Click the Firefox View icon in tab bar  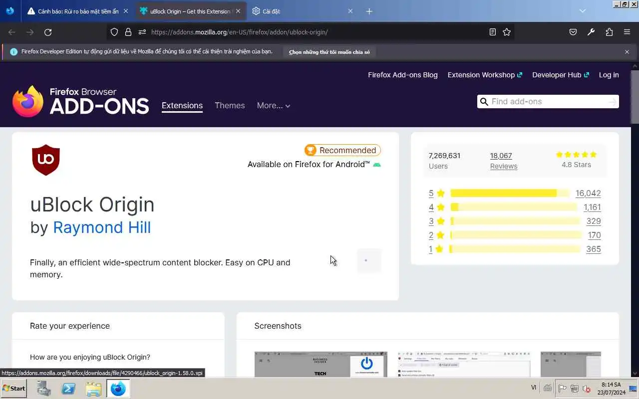click(x=10, y=11)
